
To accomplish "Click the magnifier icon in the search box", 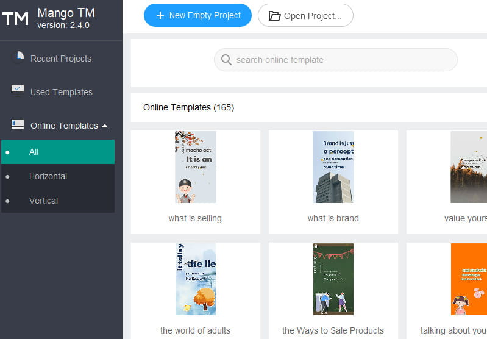I will 226,60.
